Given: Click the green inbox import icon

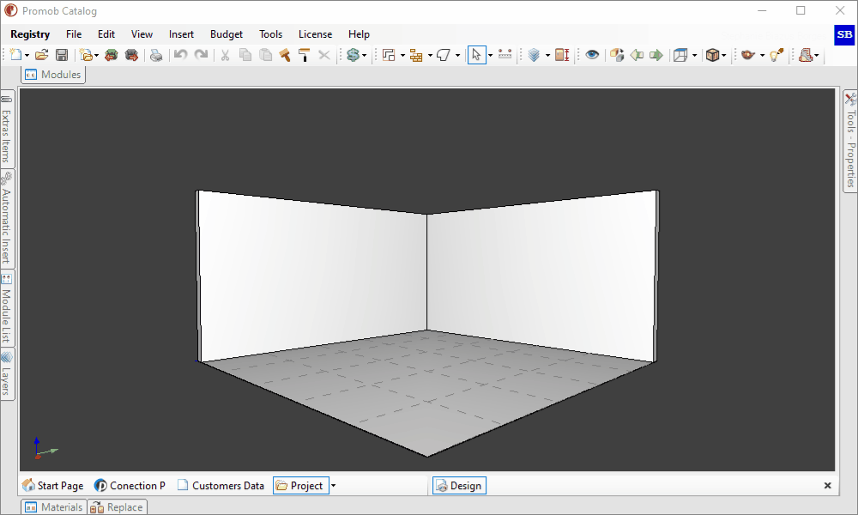Looking at the screenshot, I should (x=111, y=55).
